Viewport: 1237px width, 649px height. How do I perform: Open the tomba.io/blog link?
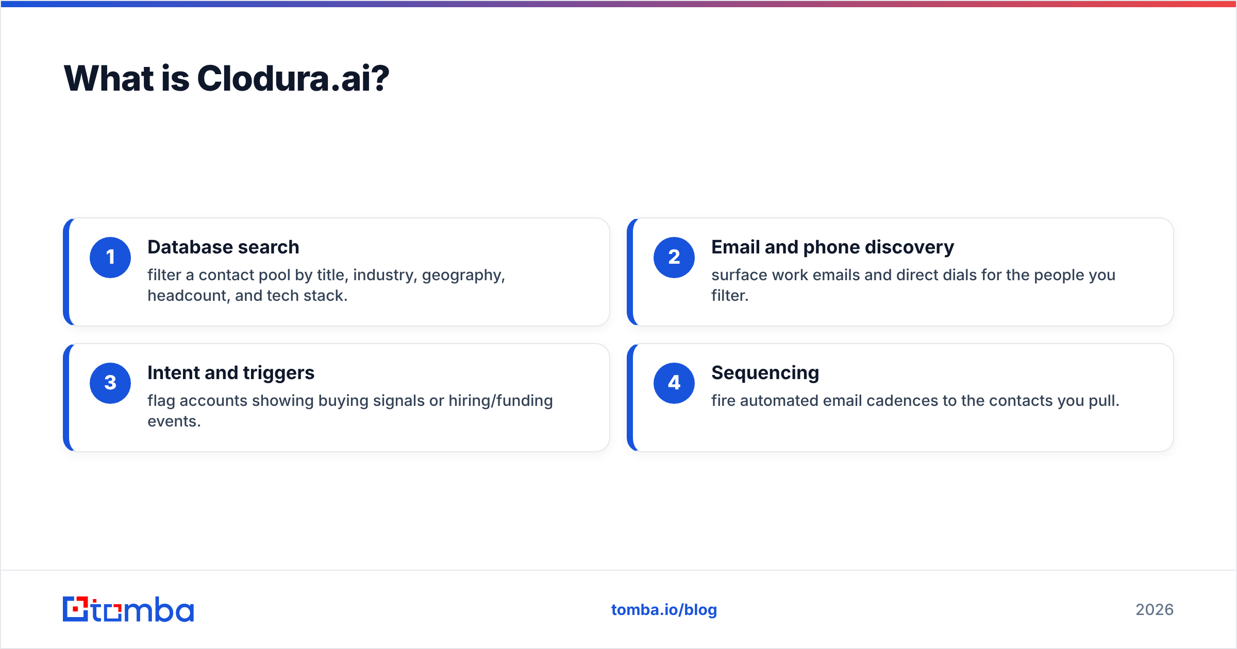click(664, 610)
